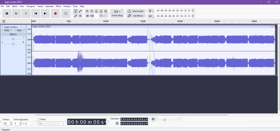Viewport: 280px width, 131px height.
Task: Select the Envelope tool
Action: pyautogui.click(x=80, y=11)
